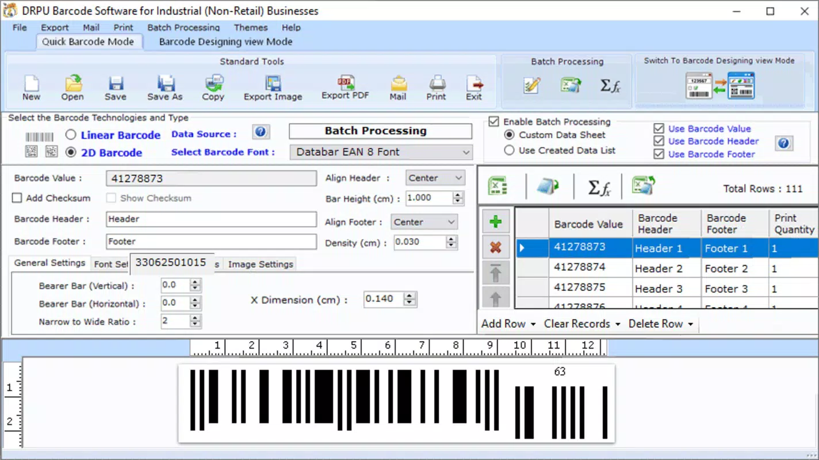Toggle the Use Barcode Footer checkbox
This screenshot has height=460, width=819.
coord(659,154)
